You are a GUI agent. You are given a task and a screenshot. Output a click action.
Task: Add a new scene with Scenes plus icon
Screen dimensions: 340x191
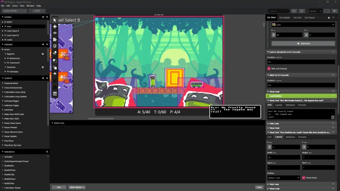coord(42,17)
